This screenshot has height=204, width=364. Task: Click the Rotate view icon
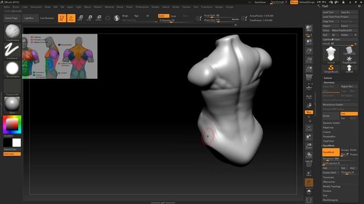(x=309, y=155)
